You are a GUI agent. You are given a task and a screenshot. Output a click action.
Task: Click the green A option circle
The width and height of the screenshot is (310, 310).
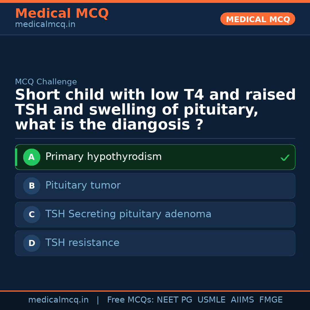32,157
